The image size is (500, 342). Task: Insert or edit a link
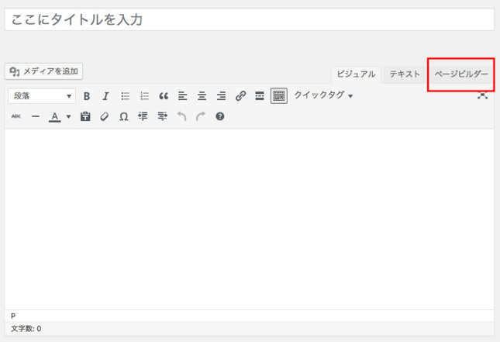point(240,96)
